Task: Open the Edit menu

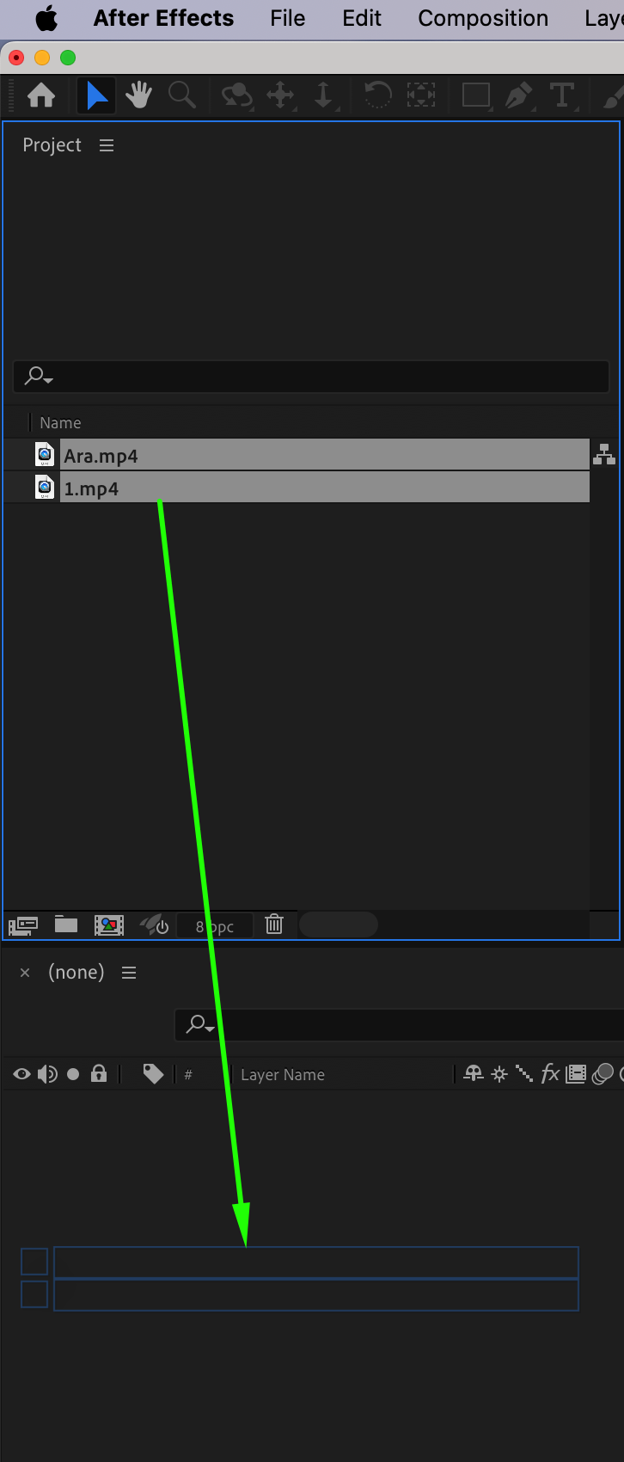Action: tap(362, 18)
